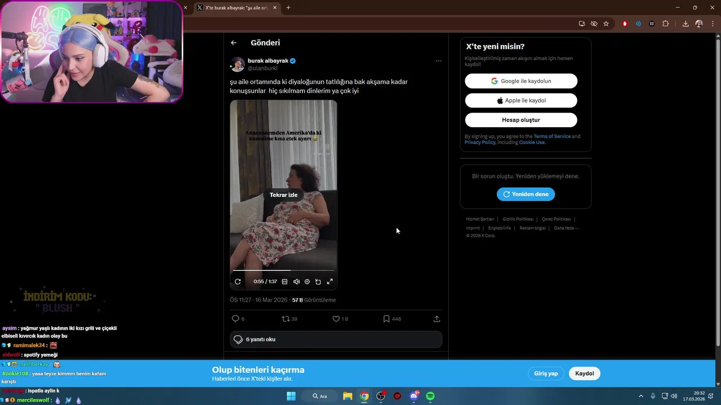
Task: Open video playback settings gear
Action: [x=307, y=281]
